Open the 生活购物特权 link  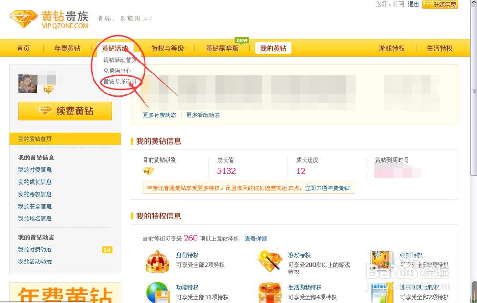[305, 287]
